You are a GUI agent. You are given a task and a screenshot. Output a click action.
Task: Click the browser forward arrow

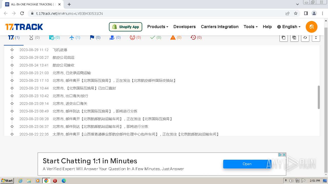14,13
